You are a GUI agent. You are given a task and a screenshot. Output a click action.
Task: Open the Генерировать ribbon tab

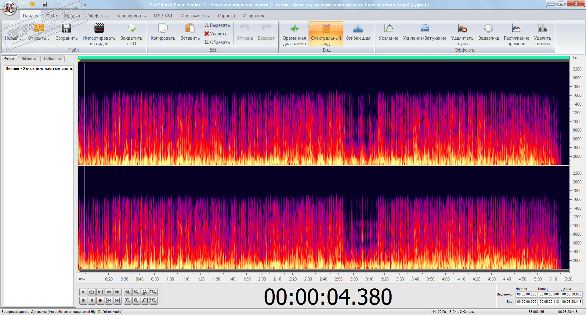coord(131,16)
